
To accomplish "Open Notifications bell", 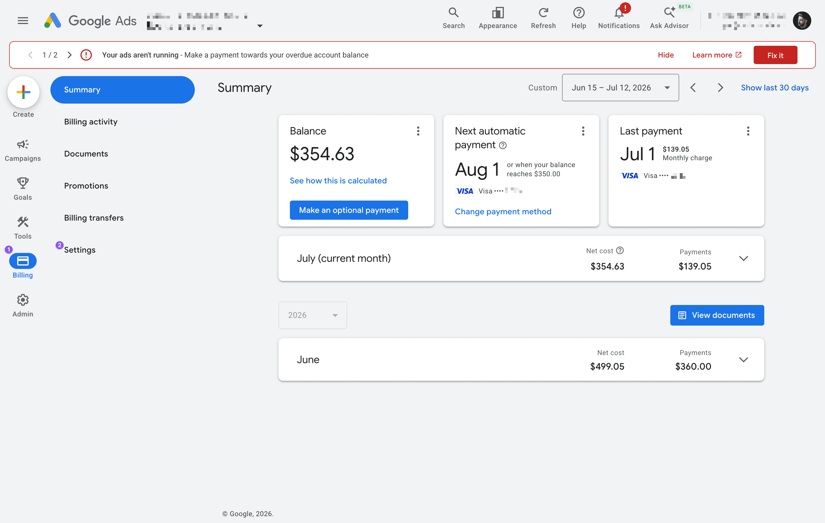I will click(618, 18).
